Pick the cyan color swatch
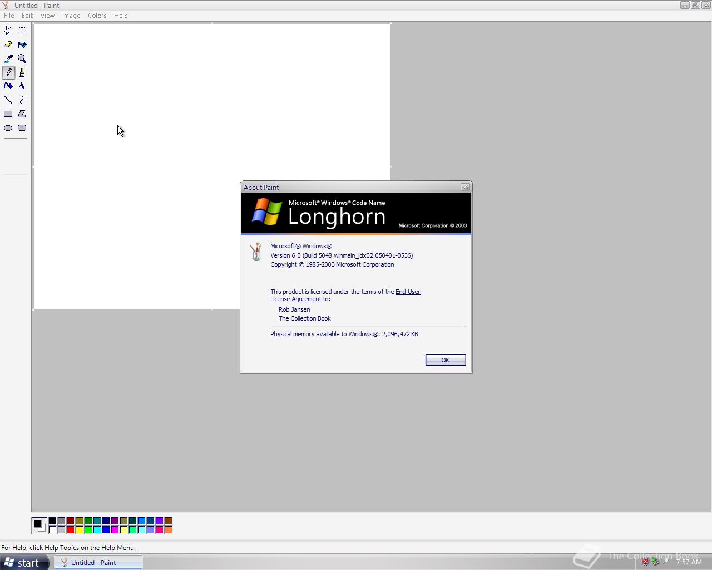Screen dimensions: 712x570 (x=97, y=530)
